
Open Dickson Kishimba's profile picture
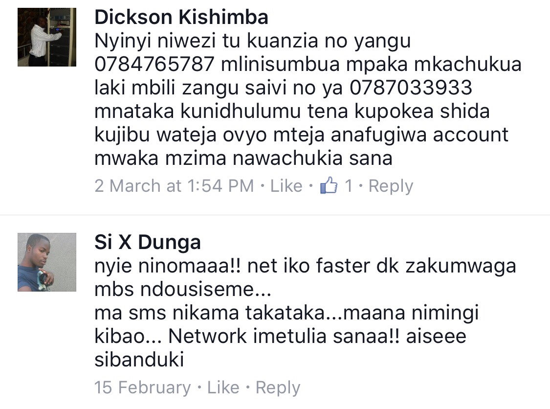click(x=47, y=37)
